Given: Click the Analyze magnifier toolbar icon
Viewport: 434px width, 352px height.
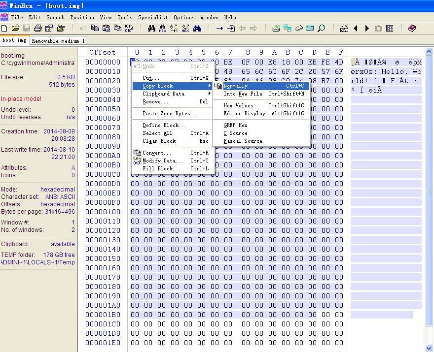Looking at the screenshot, I should coord(322,28).
